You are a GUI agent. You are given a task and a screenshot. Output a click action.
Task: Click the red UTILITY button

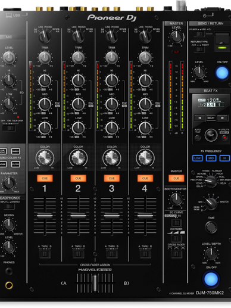(224, 138)
